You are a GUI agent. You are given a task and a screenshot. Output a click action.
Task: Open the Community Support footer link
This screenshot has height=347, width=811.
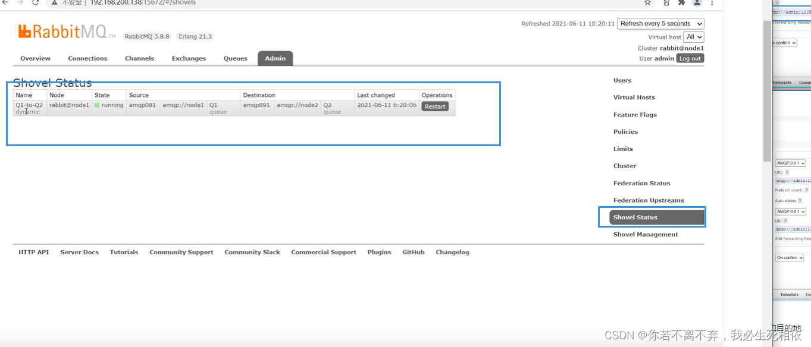181,252
